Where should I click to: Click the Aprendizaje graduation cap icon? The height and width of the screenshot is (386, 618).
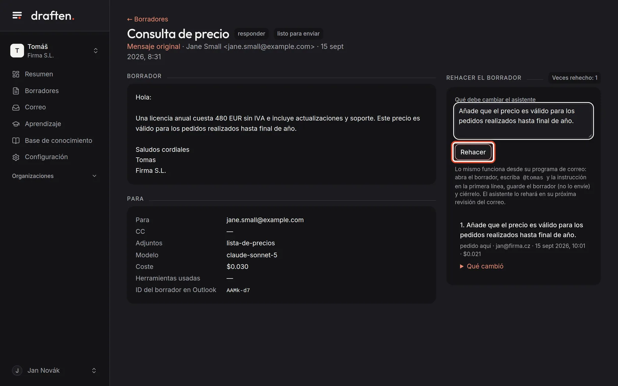[x=16, y=124]
